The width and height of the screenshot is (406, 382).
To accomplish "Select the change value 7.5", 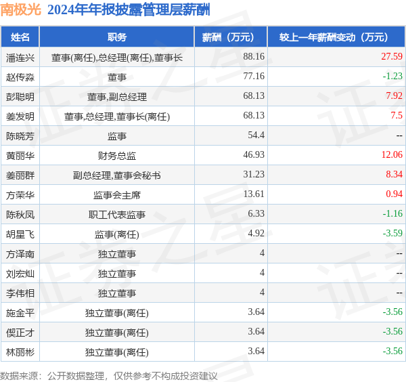I will pos(397,116).
